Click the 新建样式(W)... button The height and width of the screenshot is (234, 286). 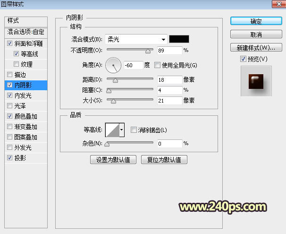(256, 47)
